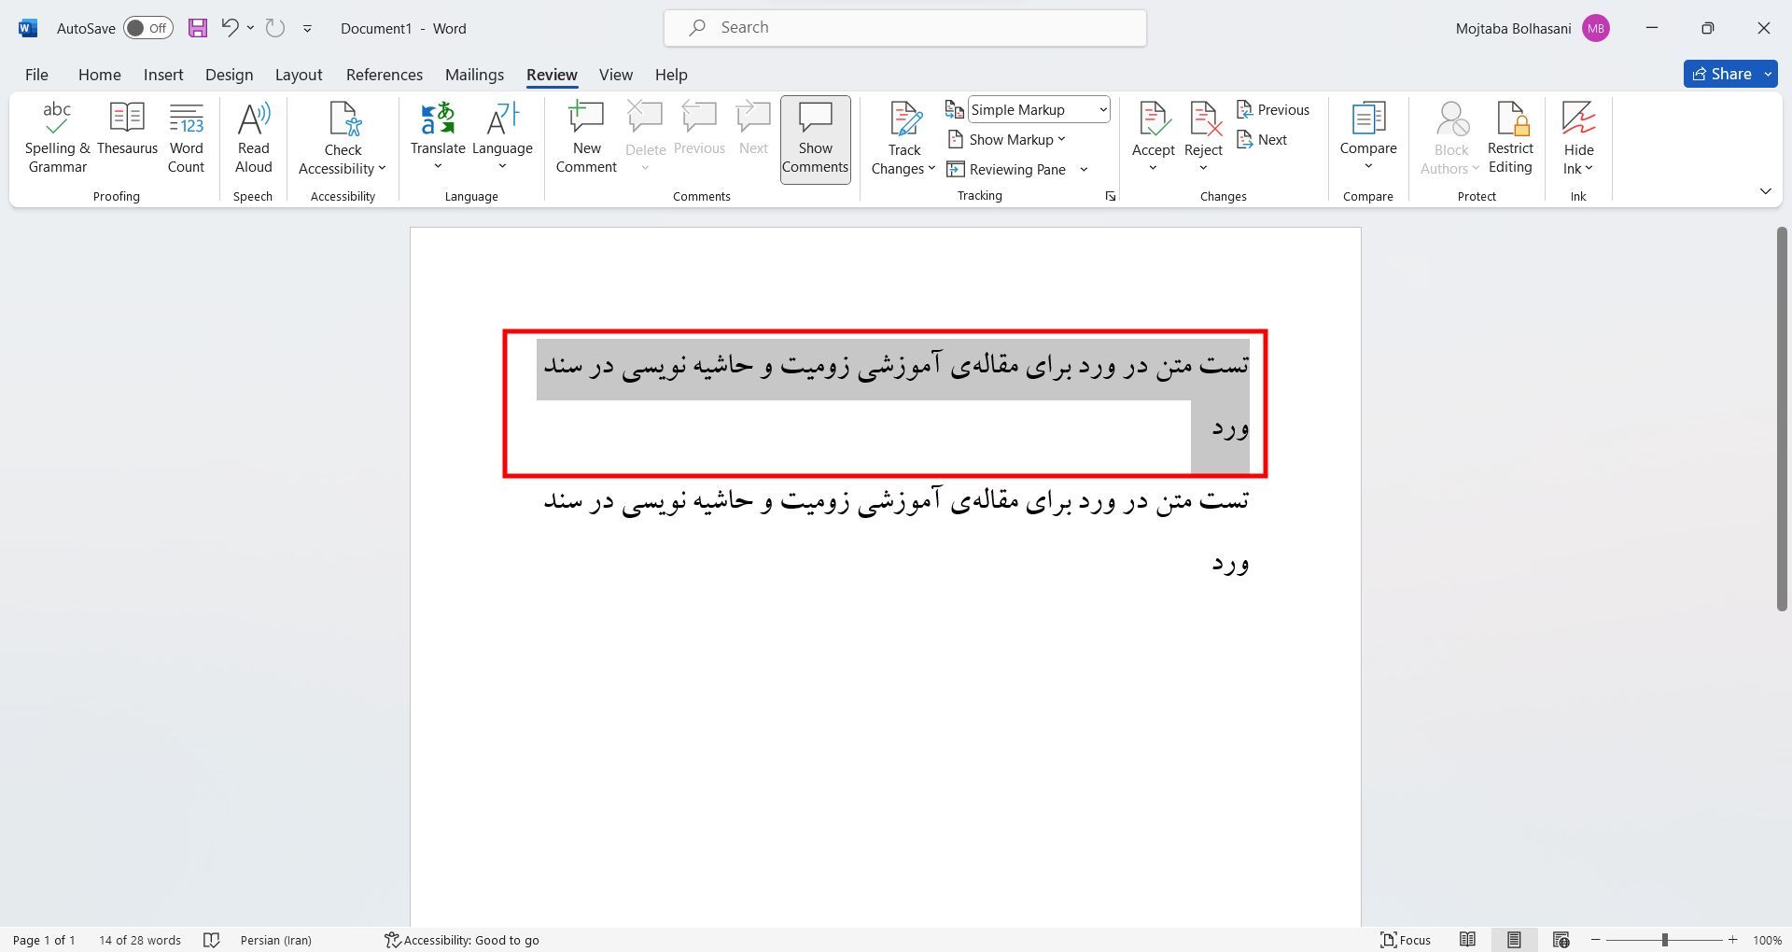Run the Spelling & Grammar checker

click(56, 138)
